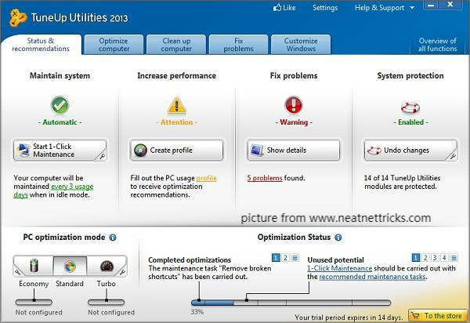Image resolution: width=470 pixels, height=323 pixels.
Task: Show page 2 of Unused potential
Action: point(425,258)
